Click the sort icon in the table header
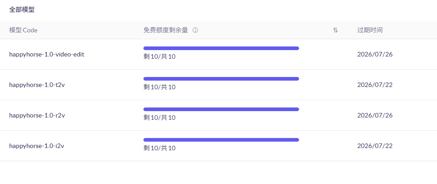 click(x=335, y=31)
